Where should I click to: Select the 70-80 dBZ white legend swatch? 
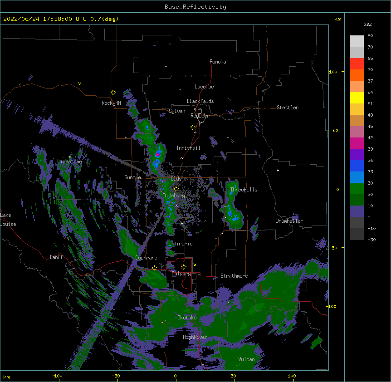pyautogui.click(x=357, y=41)
